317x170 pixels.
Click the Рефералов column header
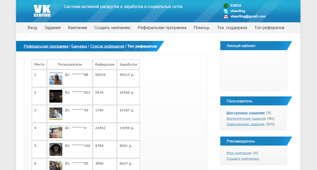click(105, 64)
